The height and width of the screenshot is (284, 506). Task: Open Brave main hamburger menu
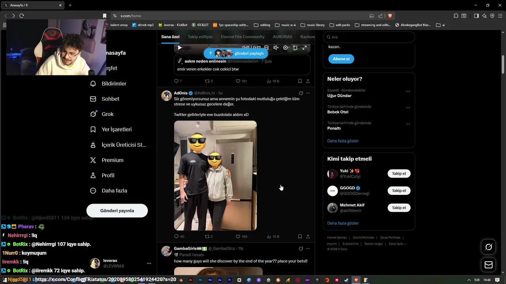[x=500, y=16]
